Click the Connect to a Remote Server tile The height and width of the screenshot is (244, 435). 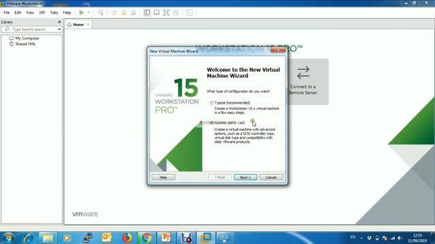click(302, 81)
